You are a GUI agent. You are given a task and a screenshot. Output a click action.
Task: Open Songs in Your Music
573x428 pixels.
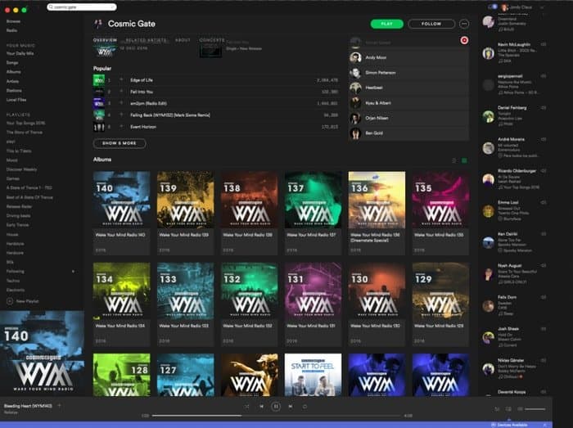coord(12,62)
